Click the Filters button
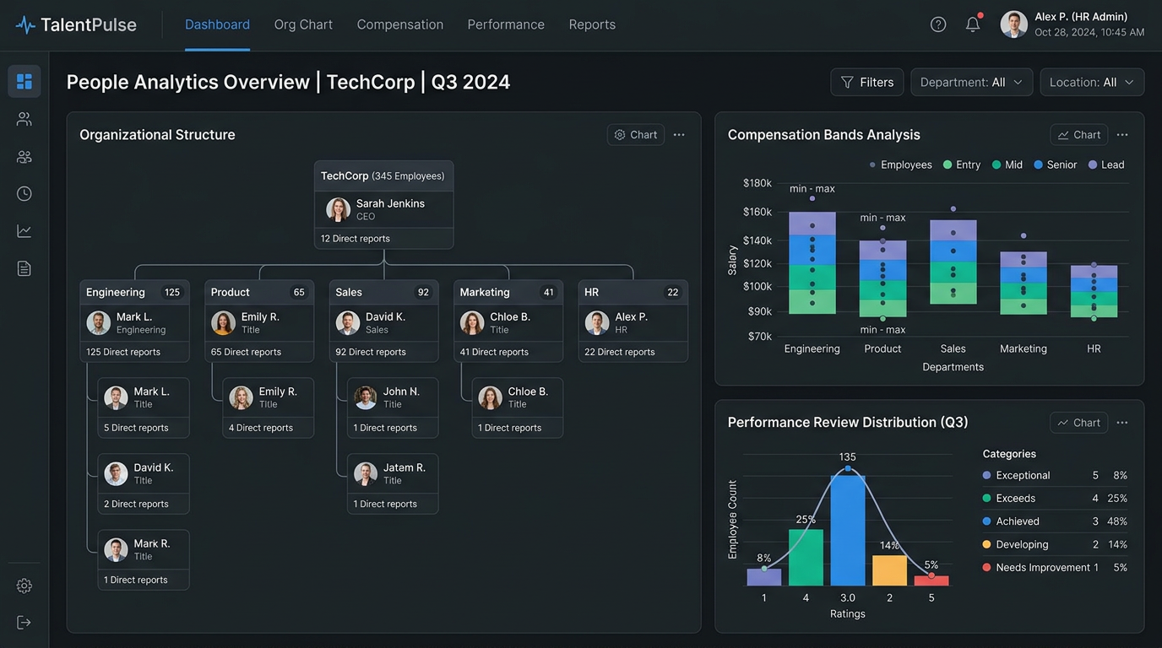 point(867,83)
